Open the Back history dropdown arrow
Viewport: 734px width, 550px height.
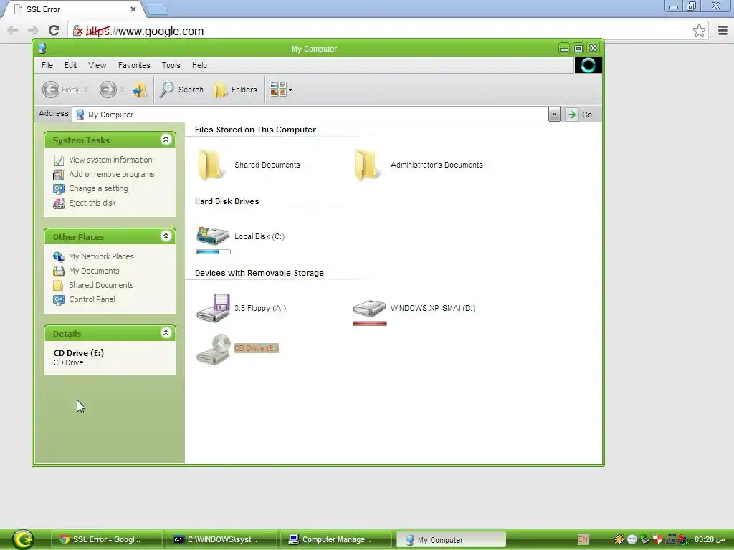[86, 90]
